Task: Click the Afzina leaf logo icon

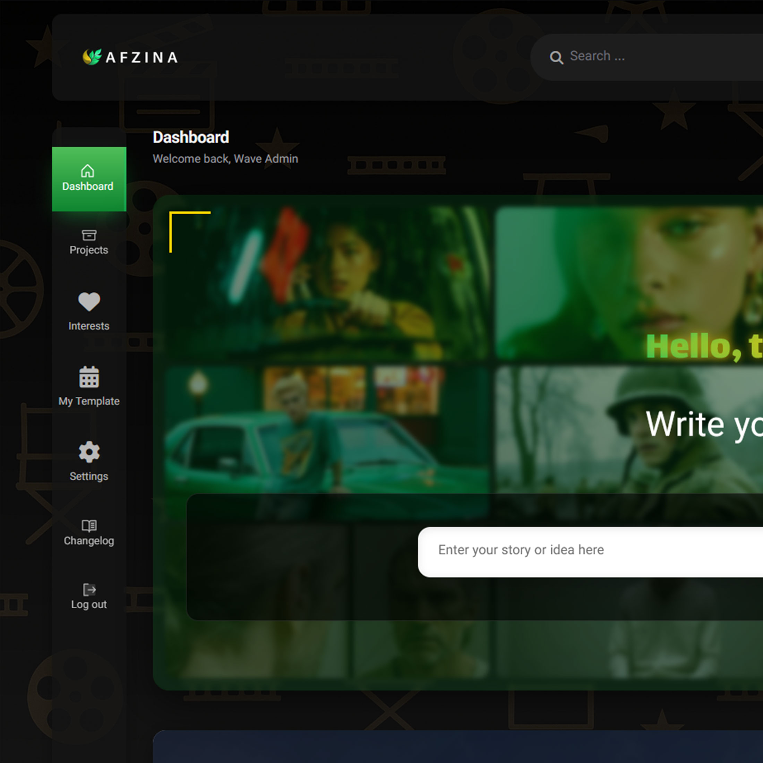Action: point(92,57)
